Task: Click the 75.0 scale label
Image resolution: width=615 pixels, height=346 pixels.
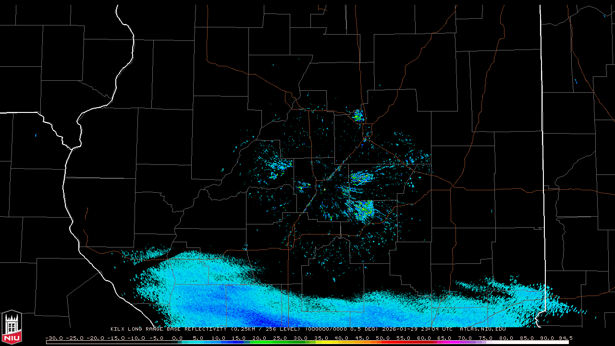Action: [x=486, y=338]
